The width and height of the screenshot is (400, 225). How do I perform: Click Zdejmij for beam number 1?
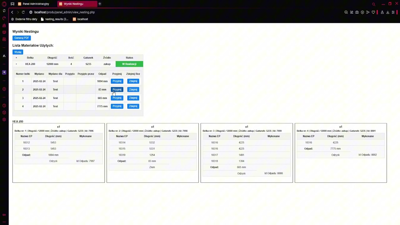click(x=133, y=81)
